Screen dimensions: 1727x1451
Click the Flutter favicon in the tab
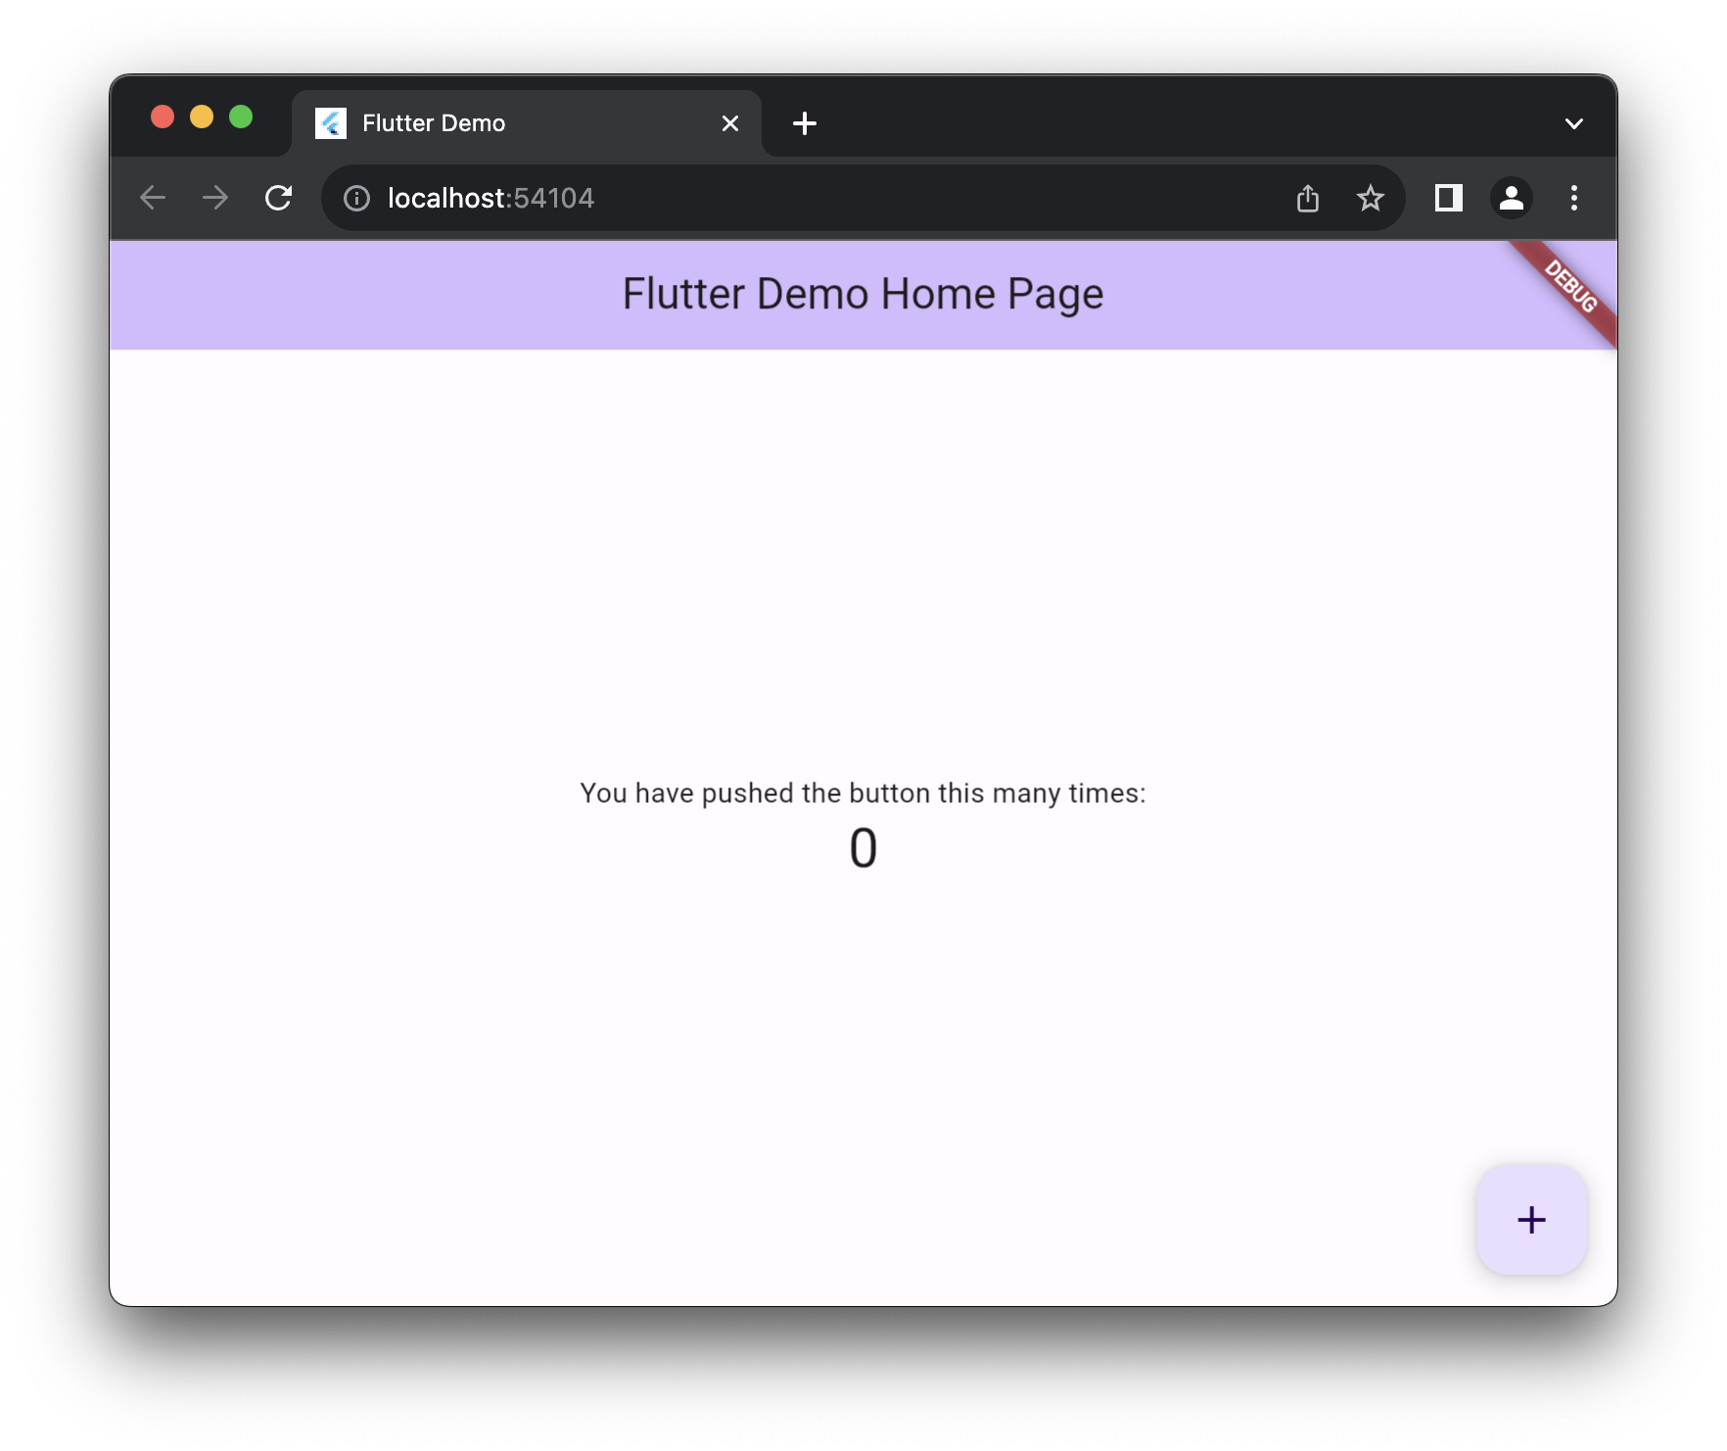(331, 123)
